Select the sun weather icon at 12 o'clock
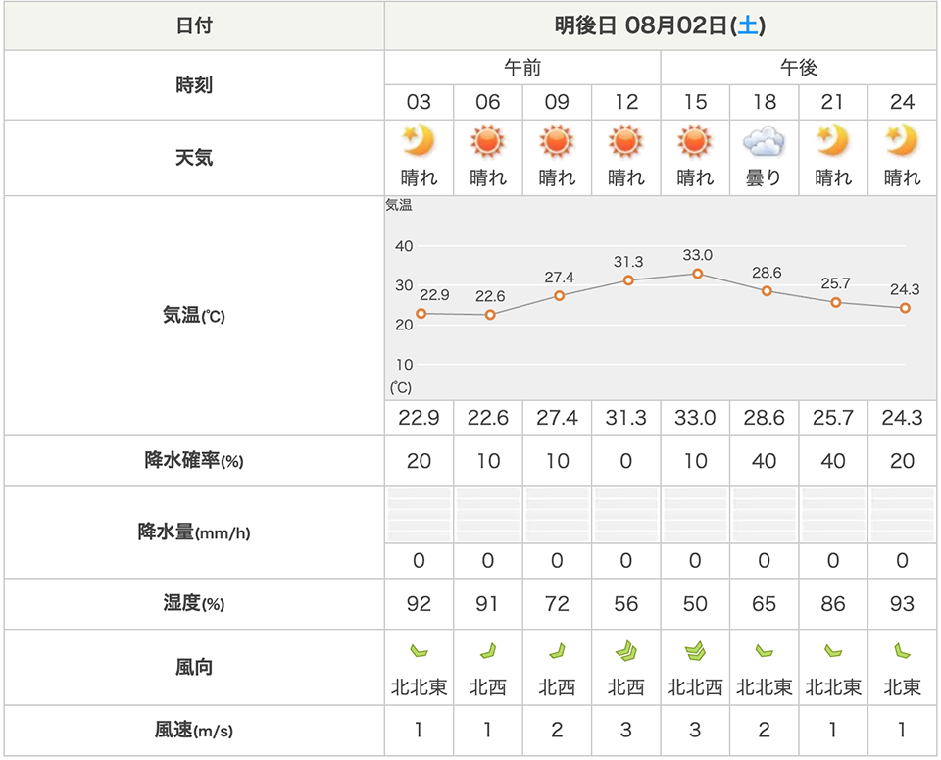Image resolution: width=941 pixels, height=760 pixels. tap(626, 143)
